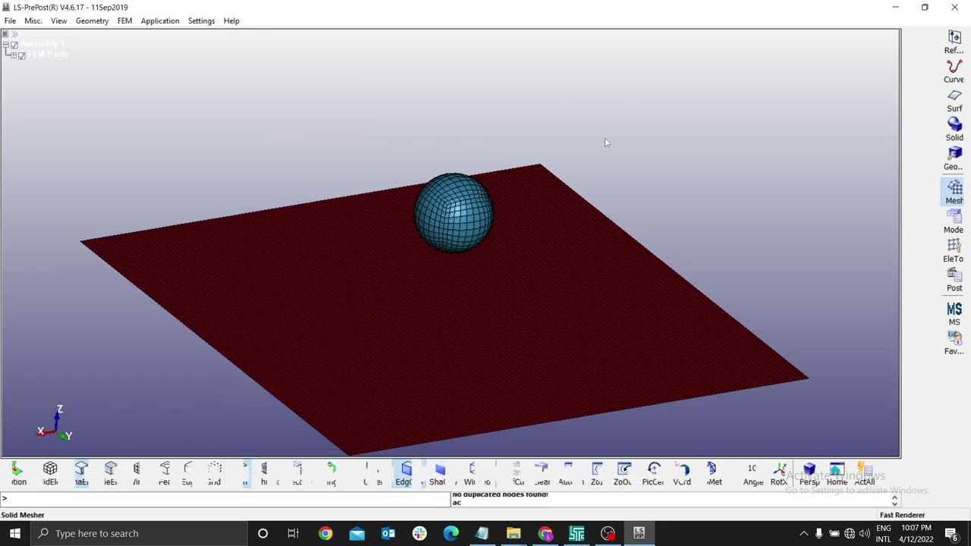
Task: Open the MS toolbar icon
Action: coord(954,314)
